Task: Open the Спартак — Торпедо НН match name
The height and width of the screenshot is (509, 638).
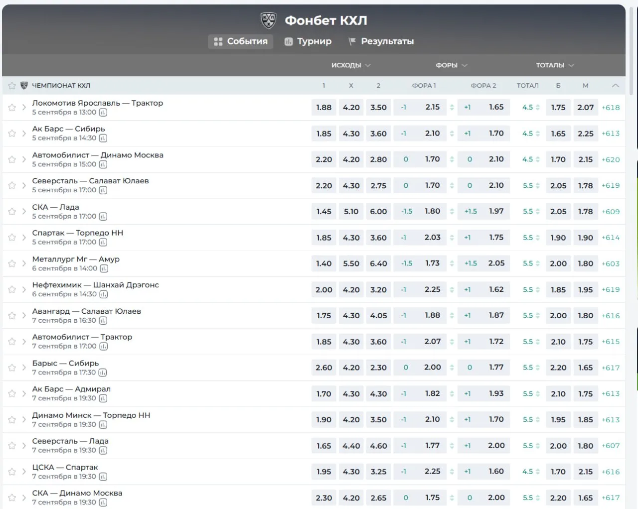Action: click(x=78, y=233)
